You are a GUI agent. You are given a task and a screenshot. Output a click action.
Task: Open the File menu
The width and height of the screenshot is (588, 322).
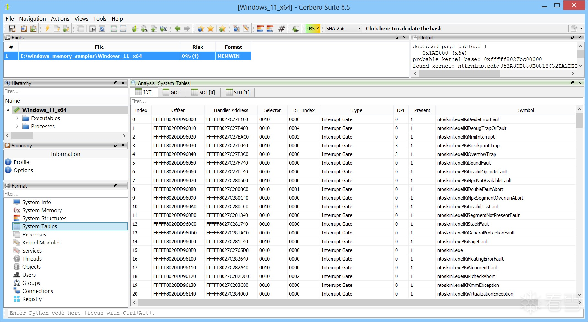[x=10, y=19]
